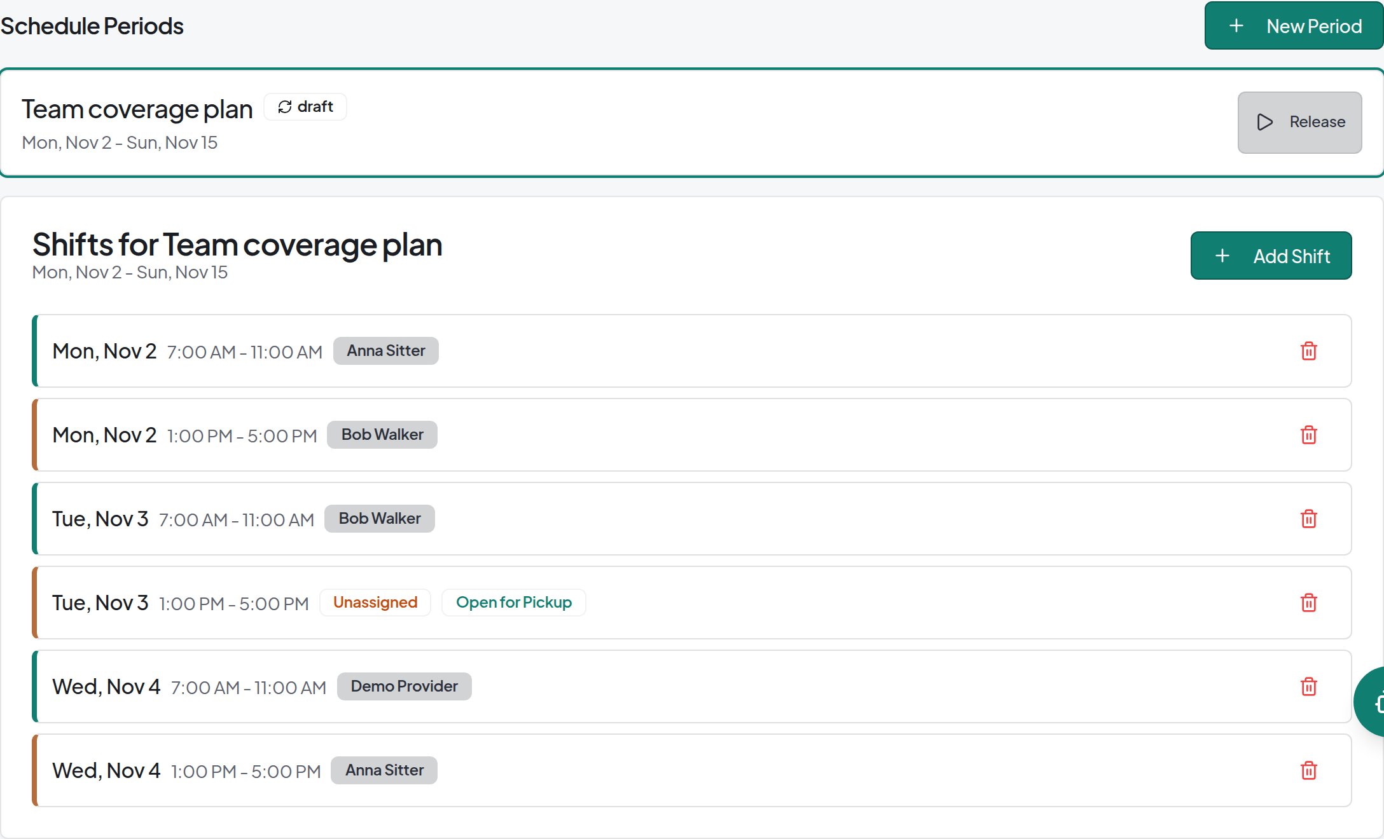Delete the Wed, Nov 4 Demo Provider shift
This screenshot has height=839, width=1384.
pos(1308,686)
